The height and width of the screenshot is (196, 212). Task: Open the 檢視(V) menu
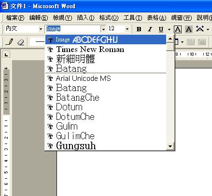pyautogui.click(x=62, y=18)
